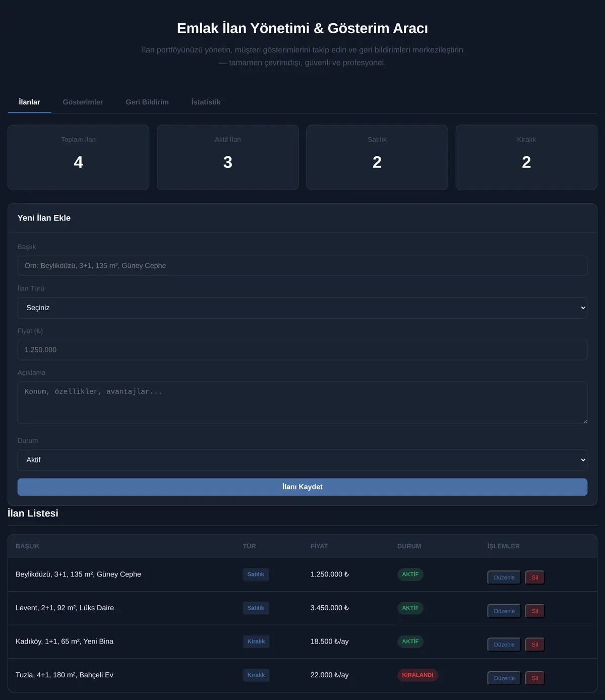Screen dimensions: 605x700
Task: Delete the Tuzla listing
Action: tap(535, 678)
